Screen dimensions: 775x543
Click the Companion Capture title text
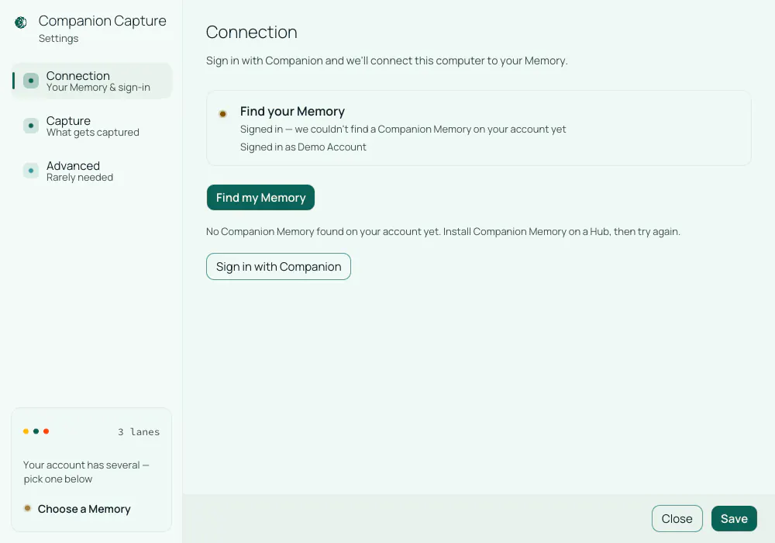point(102,21)
